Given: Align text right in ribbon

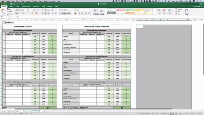Looking at the screenshot, I should [49, 13].
